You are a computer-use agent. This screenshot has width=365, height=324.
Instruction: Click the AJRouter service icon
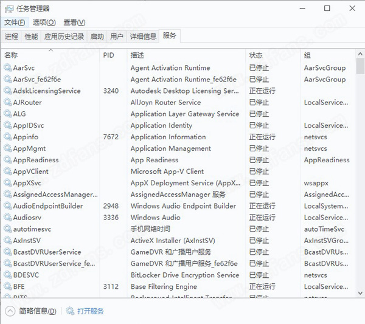8,102
